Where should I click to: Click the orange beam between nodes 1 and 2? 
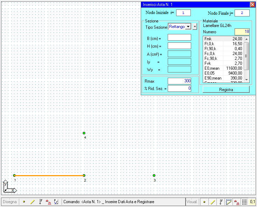coord(49,175)
